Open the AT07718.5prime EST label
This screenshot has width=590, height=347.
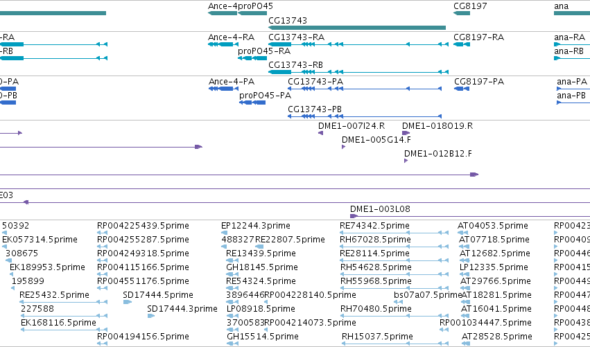click(494, 240)
